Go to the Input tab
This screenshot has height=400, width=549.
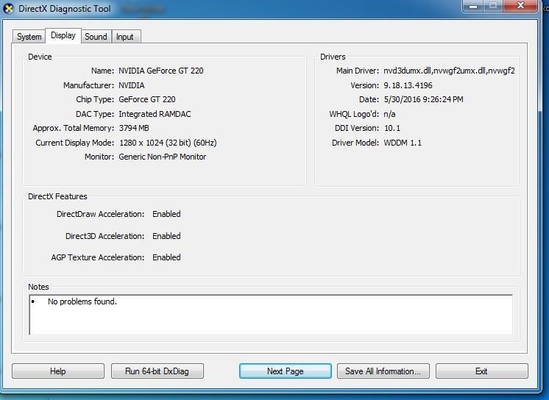click(x=125, y=37)
